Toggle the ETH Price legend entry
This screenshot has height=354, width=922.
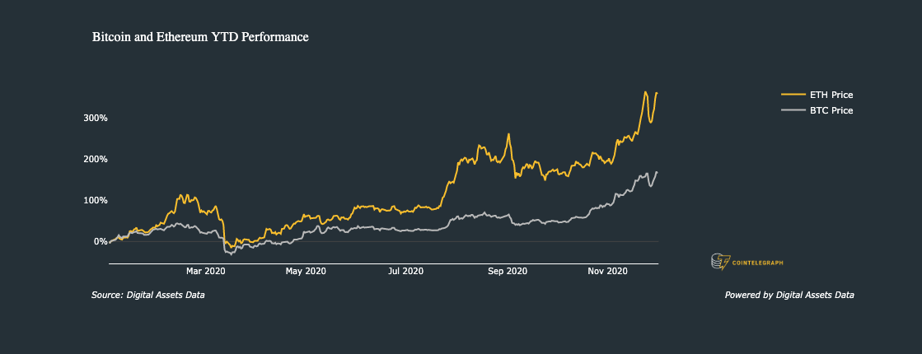[x=817, y=95]
